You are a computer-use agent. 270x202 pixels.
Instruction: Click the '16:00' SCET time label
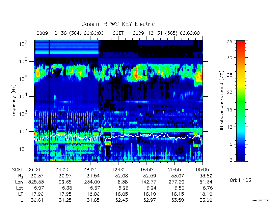pyautogui.click(x=146, y=170)
